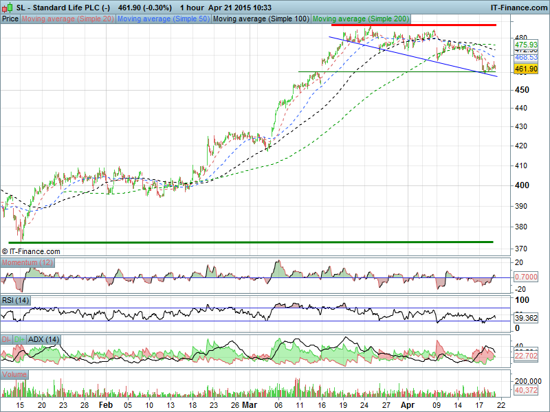550x412 pixels.
Task: Select the ADX (14) indicator label
Action: [x=44, y=339]
